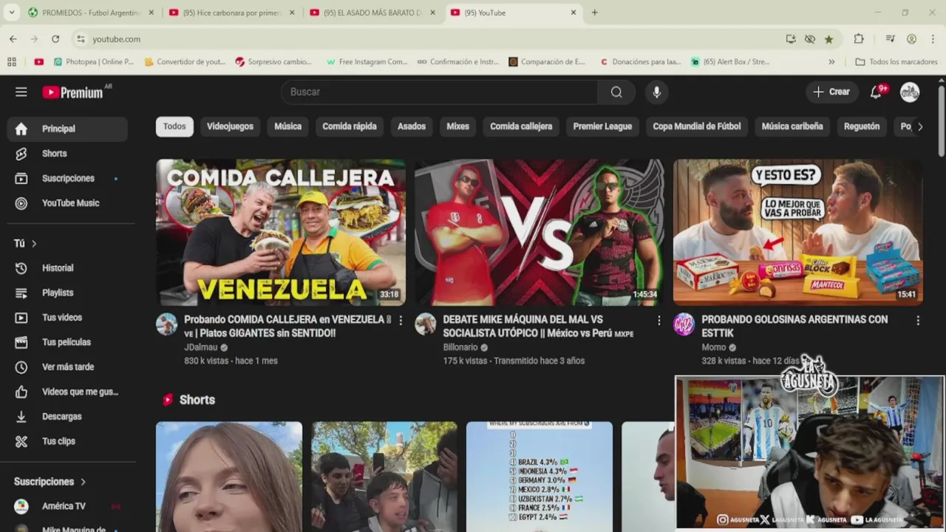This screenshot has width=946, height=532.
Task: Open the YouTube hamburger guide menu
Action: tap(21, 92)
